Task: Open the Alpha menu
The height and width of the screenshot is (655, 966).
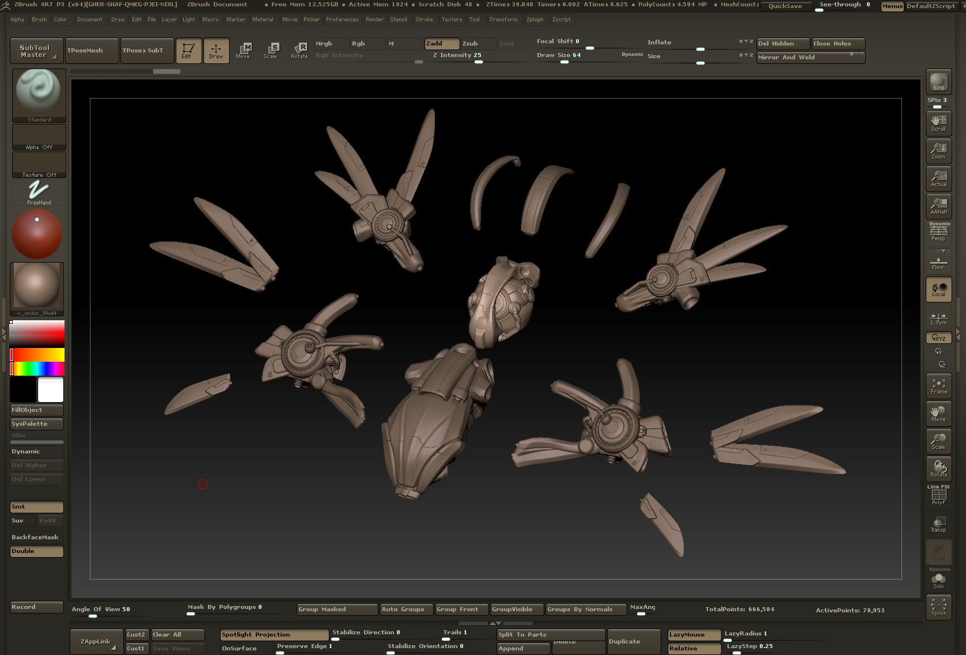Action: 17,20
